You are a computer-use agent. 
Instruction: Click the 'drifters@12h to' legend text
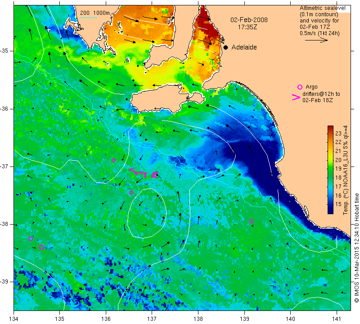pos(321,94)
